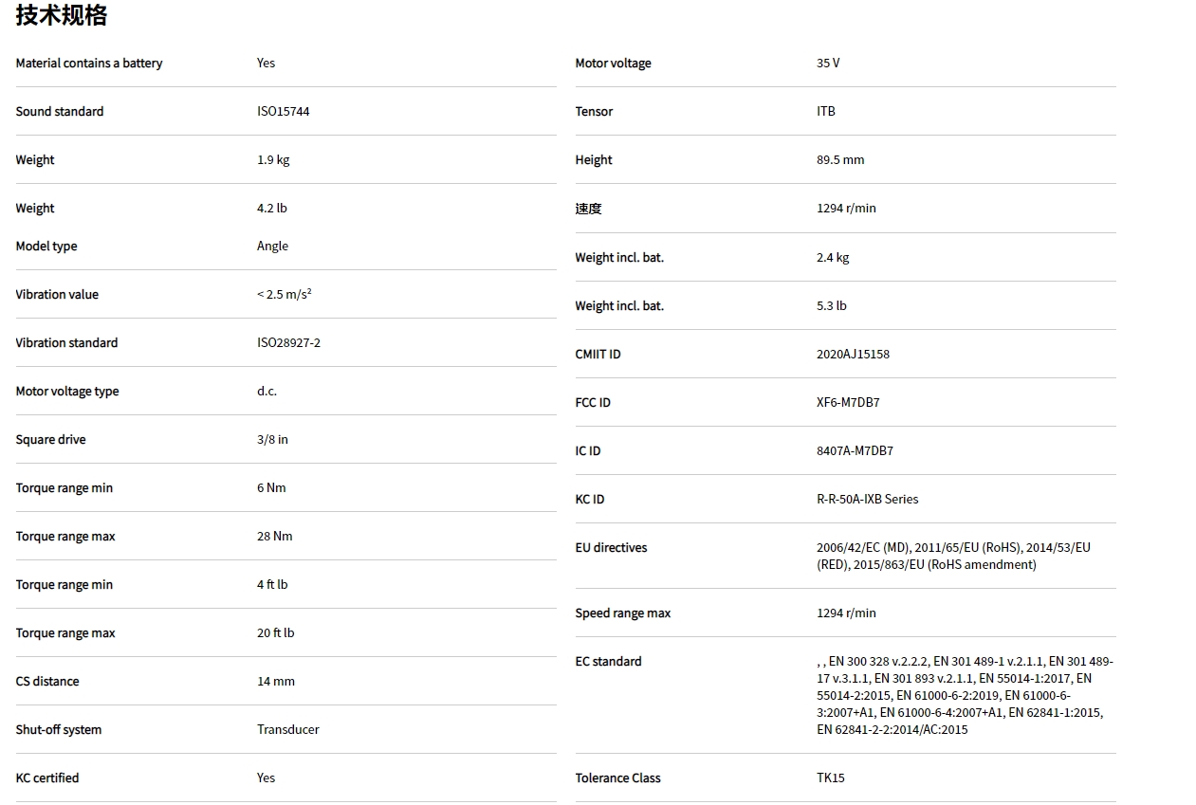Screen dimensions: 1196x805
Task: Click the EU directives label
Action: point(611,548)
